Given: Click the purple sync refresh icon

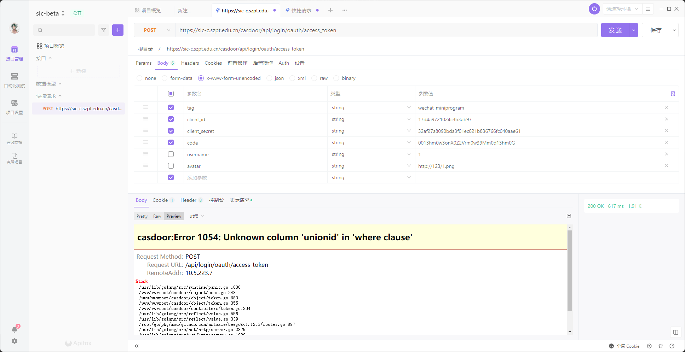Looking at the screenshot, I should (594, 9).
